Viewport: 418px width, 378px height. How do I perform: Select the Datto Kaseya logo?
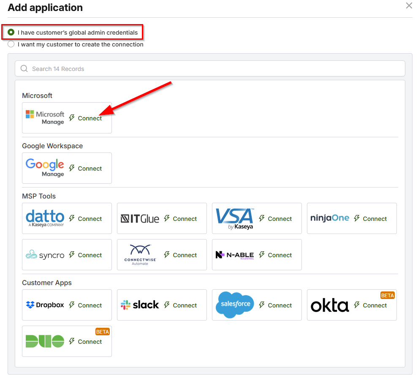coord(45,218)
